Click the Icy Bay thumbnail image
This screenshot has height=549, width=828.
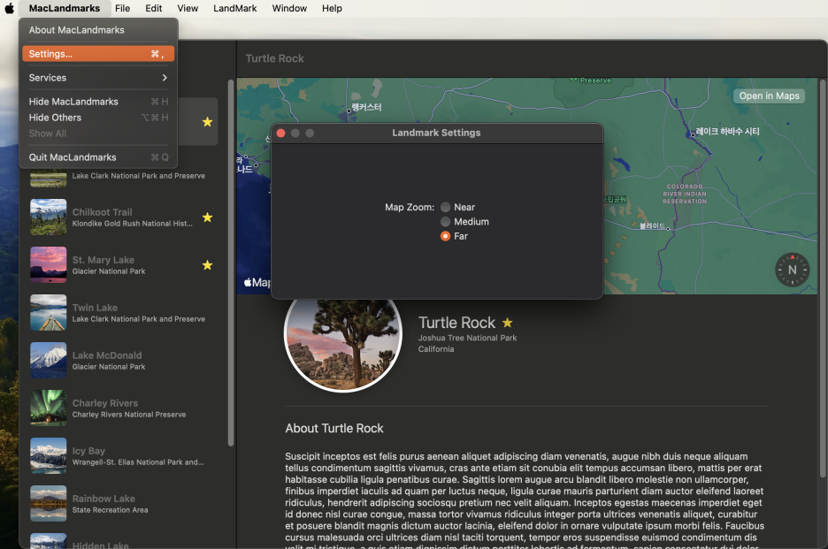49,456
